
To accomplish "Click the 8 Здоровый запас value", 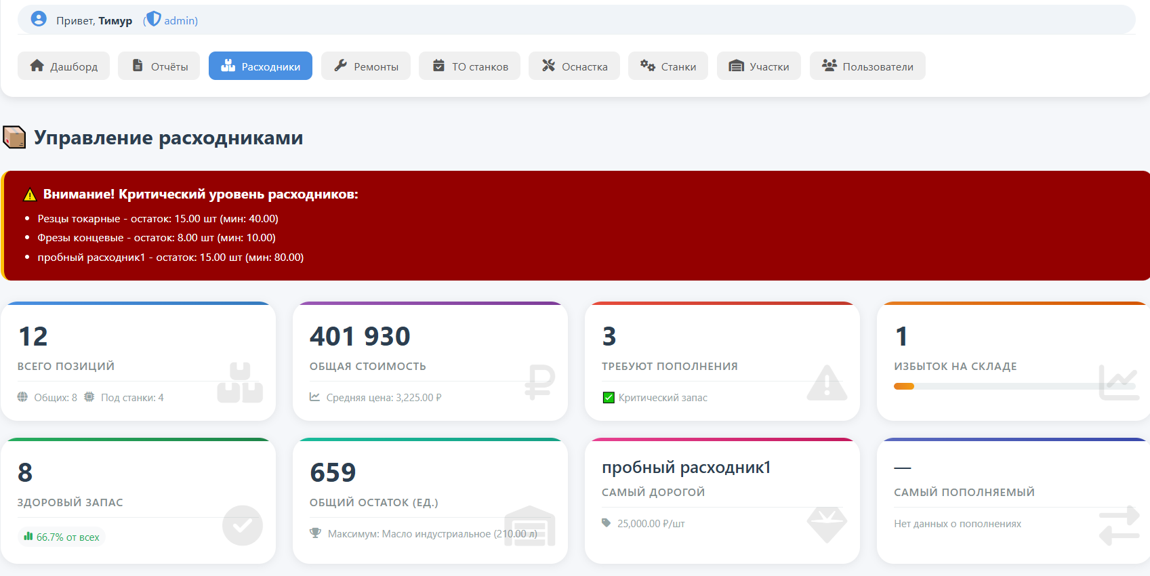I will pyautogui.click(x=25, y=473).
